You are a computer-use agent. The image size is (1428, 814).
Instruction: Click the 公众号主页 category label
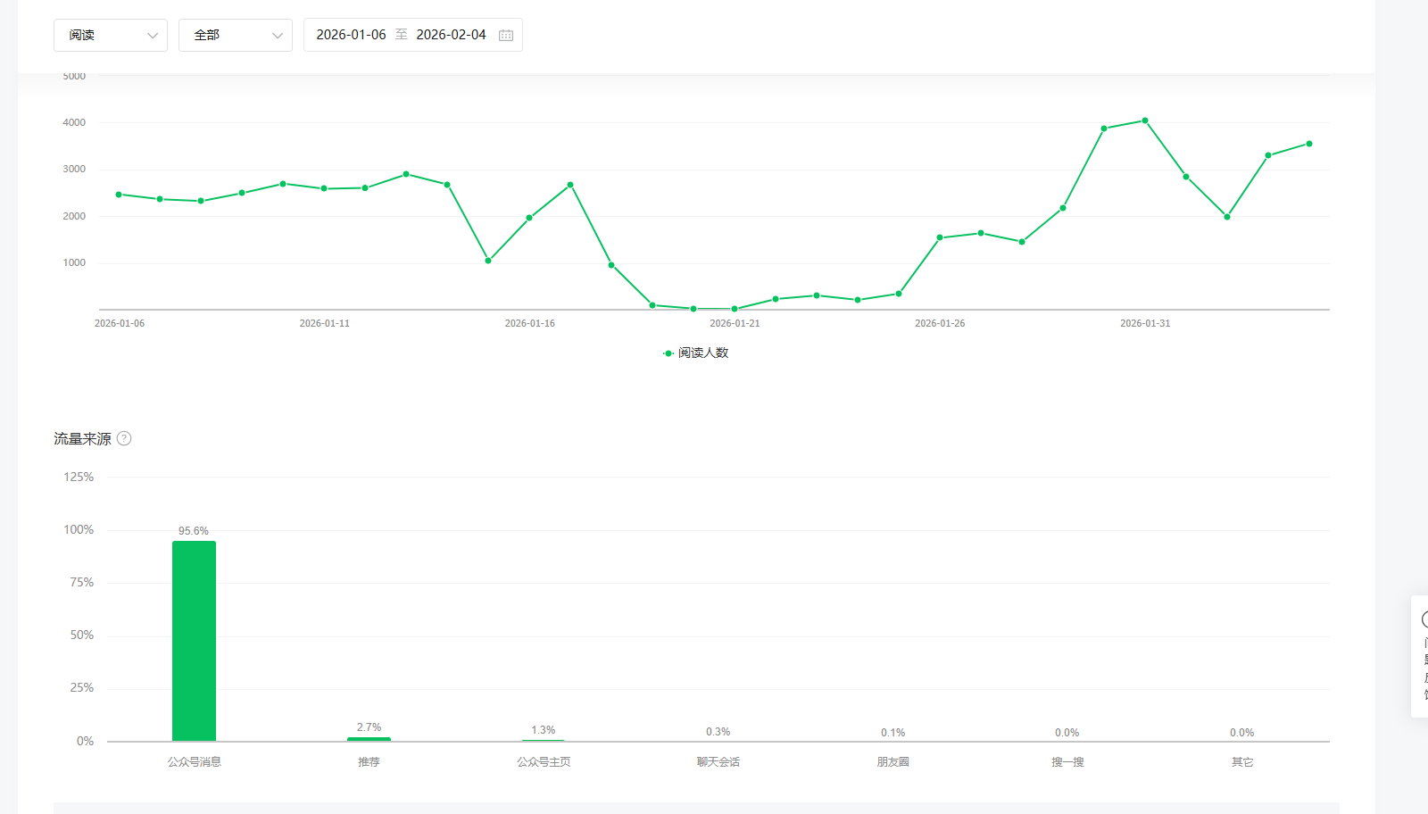point(544,762)
